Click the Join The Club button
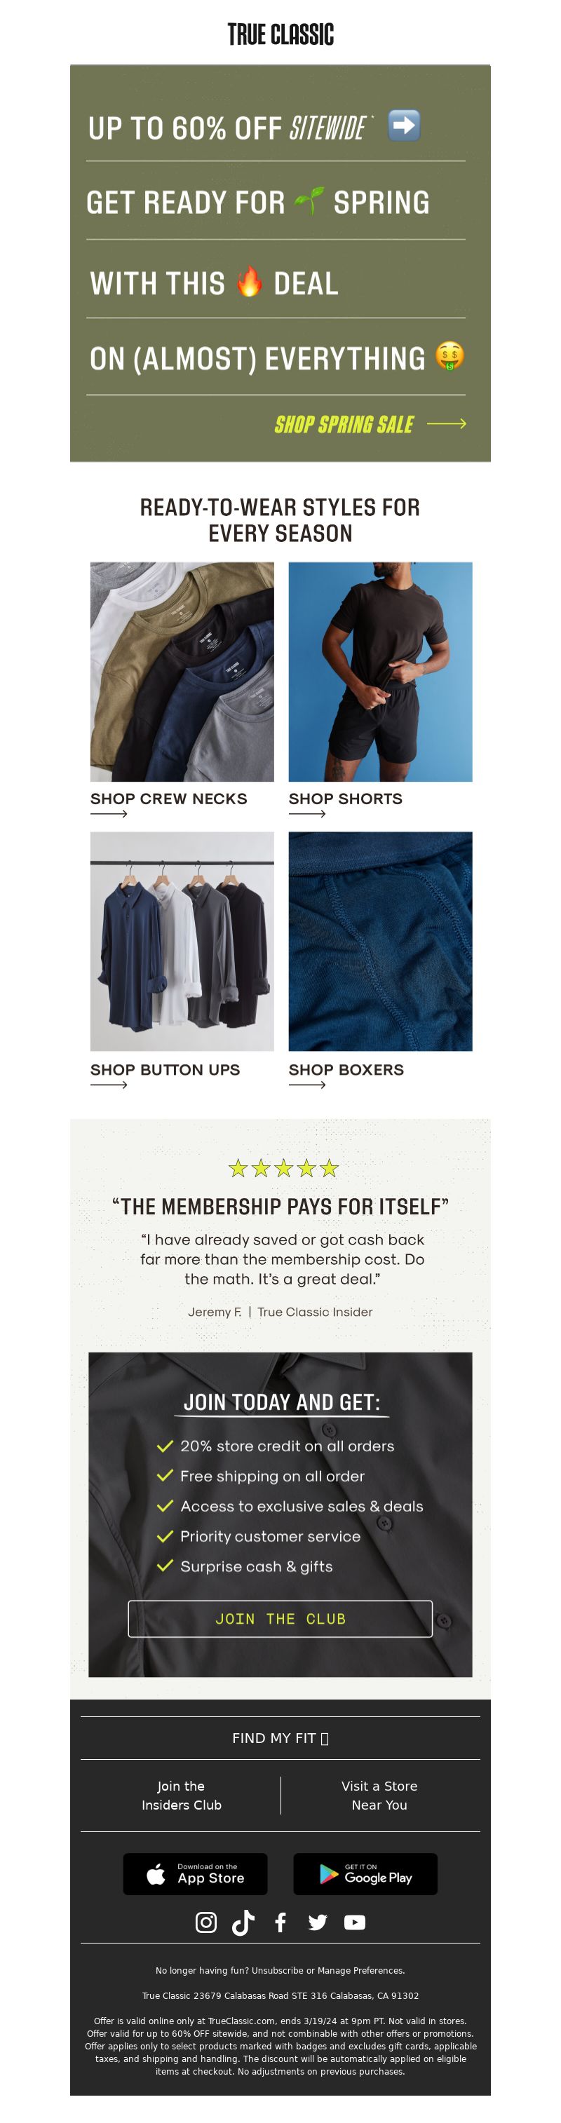The height and width of the screenshot is (2123, 561). pos(280,1619)
